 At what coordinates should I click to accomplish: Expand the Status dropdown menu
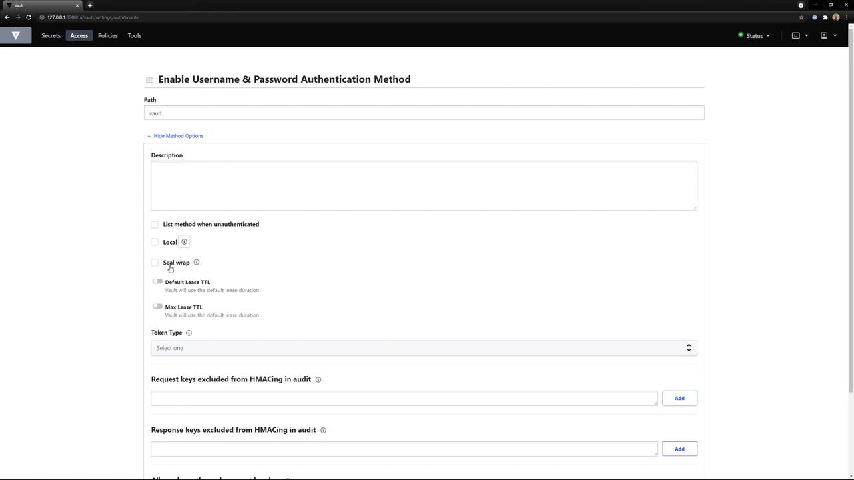tap(755, 36)
